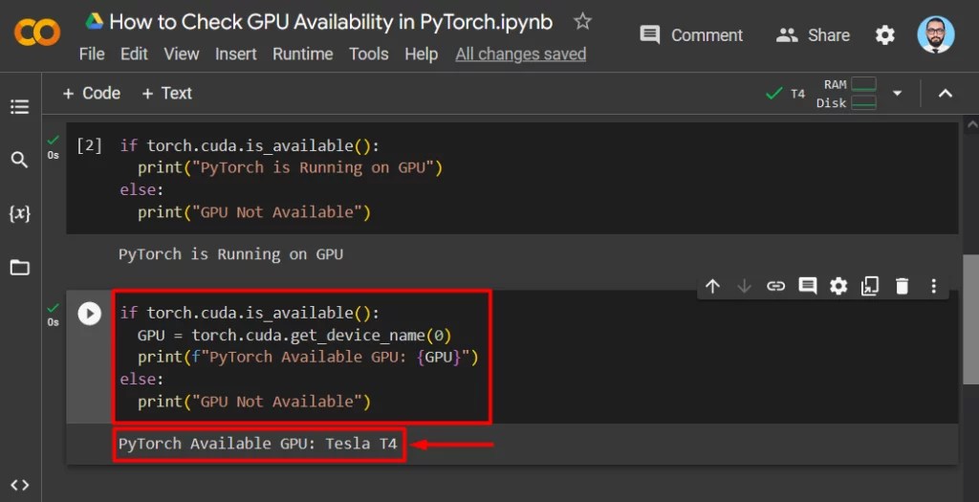Collapse the header with the up chevron
The image size is (979, 502).
946,94
